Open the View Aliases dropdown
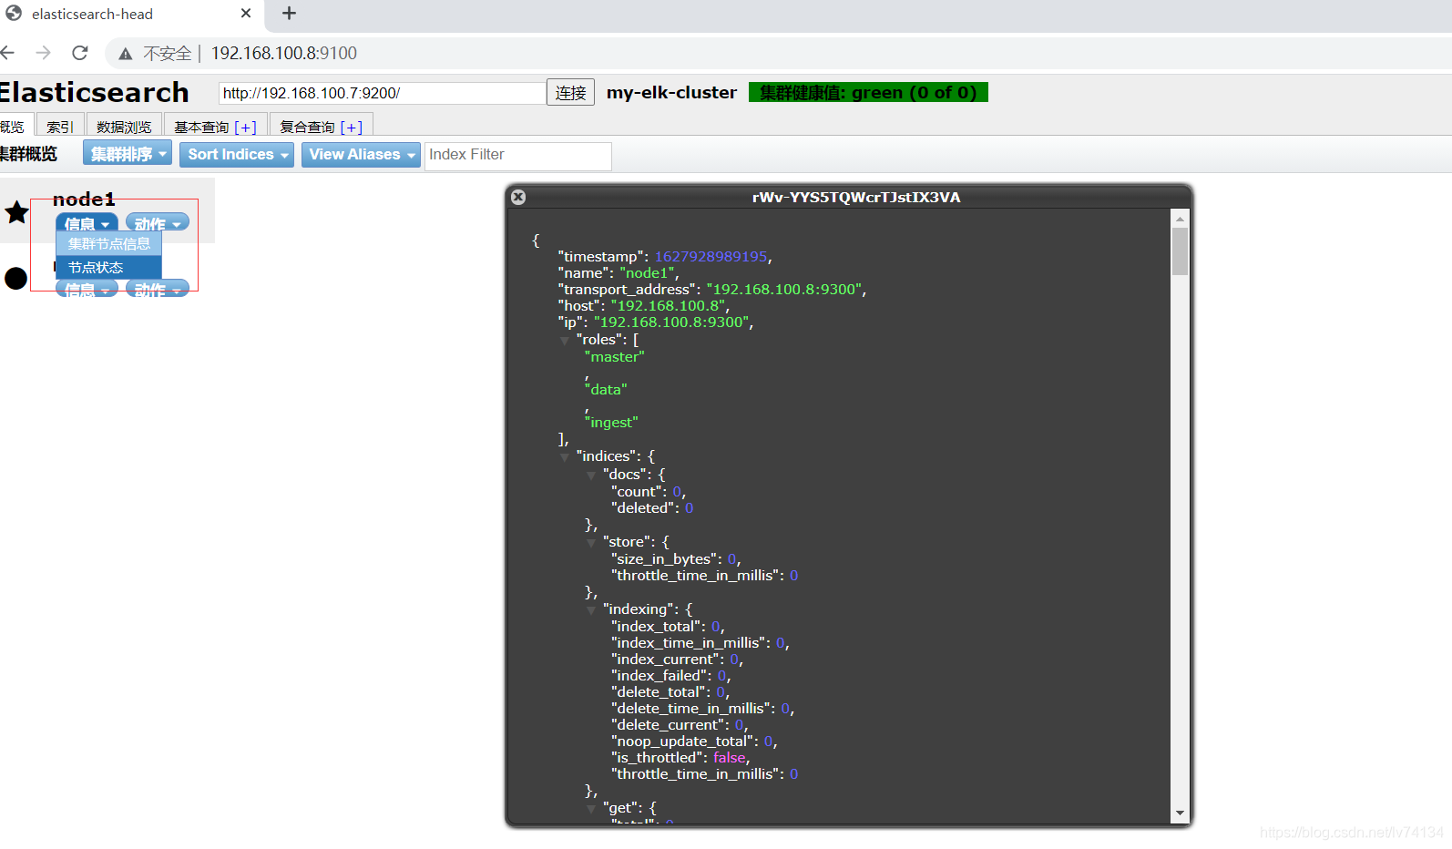The width and height of the screenshot is (1452, 849). coord(361,155)
